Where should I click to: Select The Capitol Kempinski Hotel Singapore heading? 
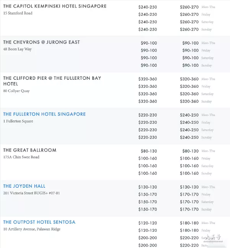click(55, 6)
